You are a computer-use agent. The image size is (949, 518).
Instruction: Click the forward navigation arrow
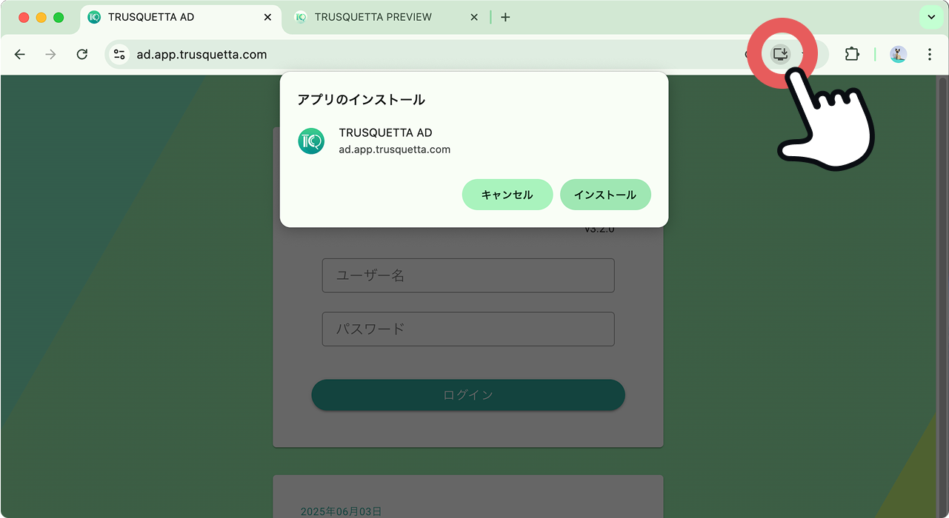[x=50, y=54]
